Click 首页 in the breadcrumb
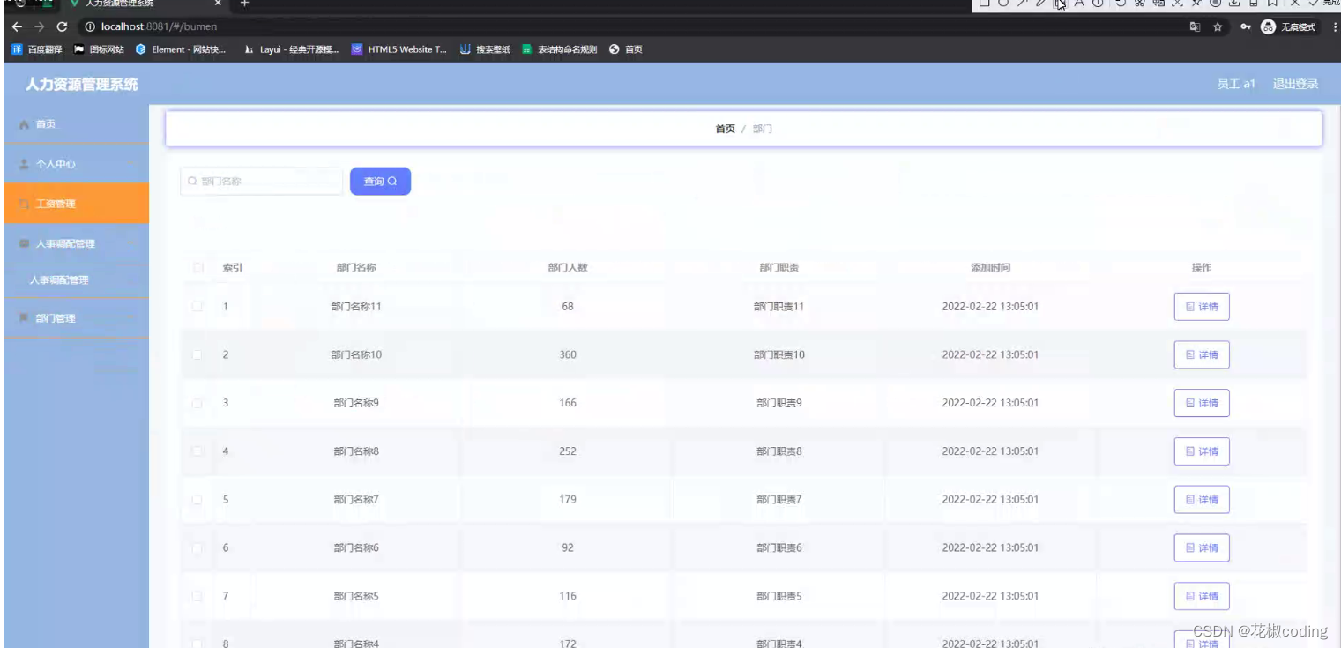This screenshot has width=1341, height=648. click(x=725, y=129)
